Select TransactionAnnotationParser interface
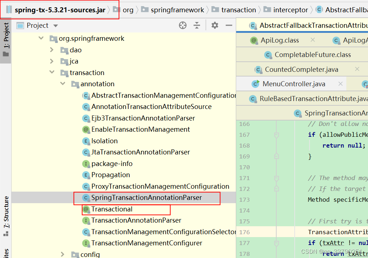 (x=132, y=220)
